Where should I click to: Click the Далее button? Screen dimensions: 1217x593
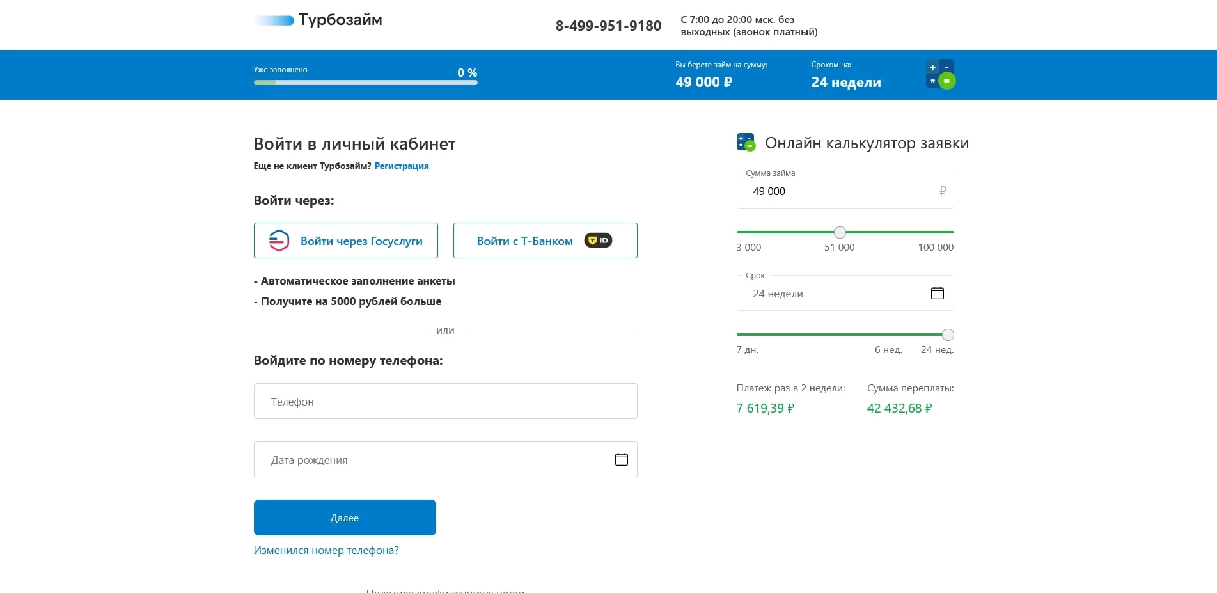345,518
